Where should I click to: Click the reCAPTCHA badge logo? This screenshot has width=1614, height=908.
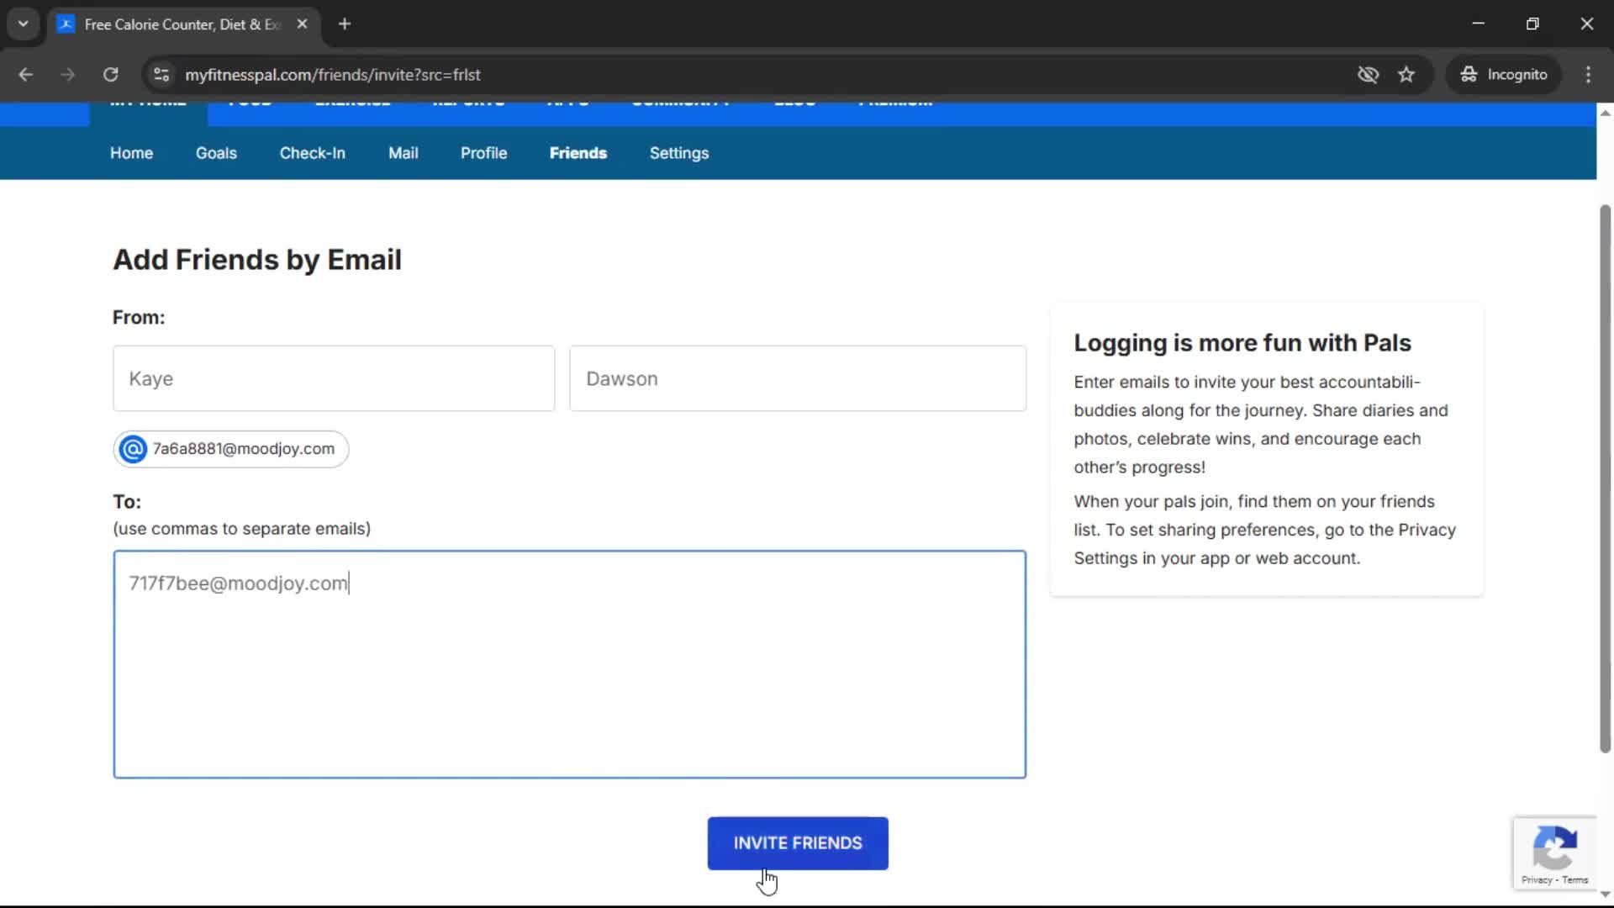coord(1554,847)
